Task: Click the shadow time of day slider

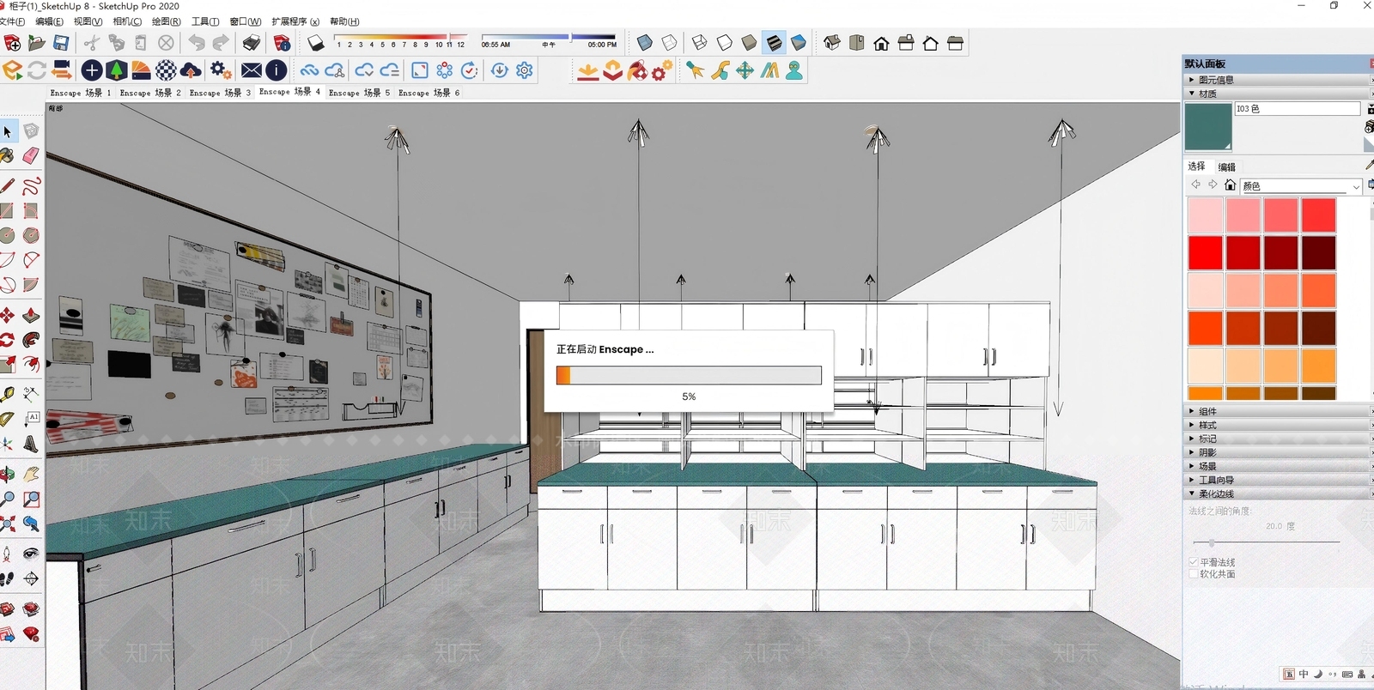Action: pos(549,37)
